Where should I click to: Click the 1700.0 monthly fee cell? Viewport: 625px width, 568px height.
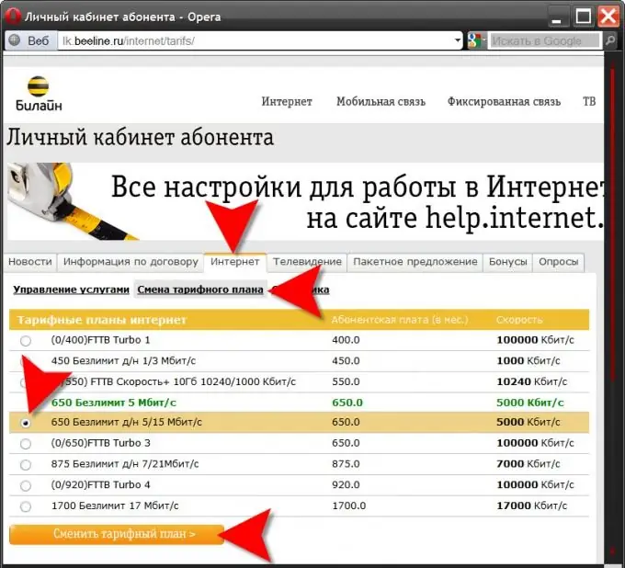click(x=348, y=506)
